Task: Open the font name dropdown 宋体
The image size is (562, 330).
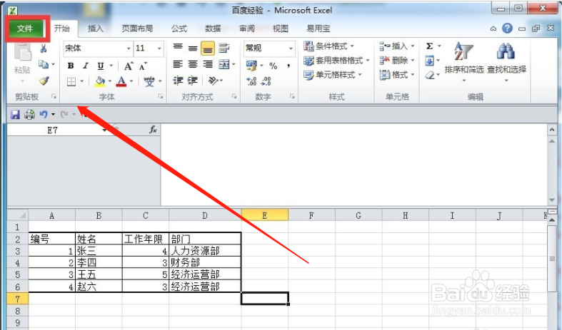Action: click(x=129, y=48)
